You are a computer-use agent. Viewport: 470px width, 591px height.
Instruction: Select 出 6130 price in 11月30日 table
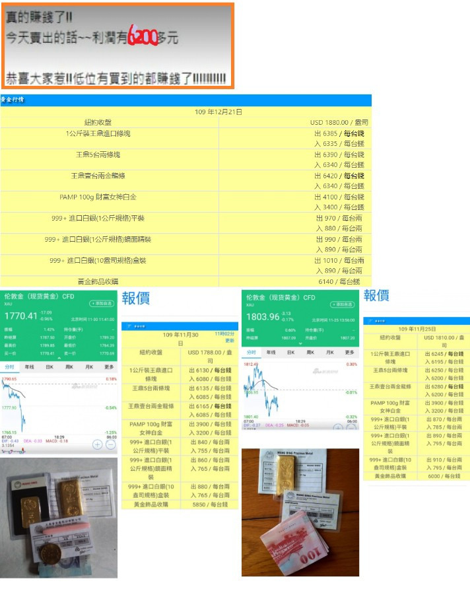[211, 370]
